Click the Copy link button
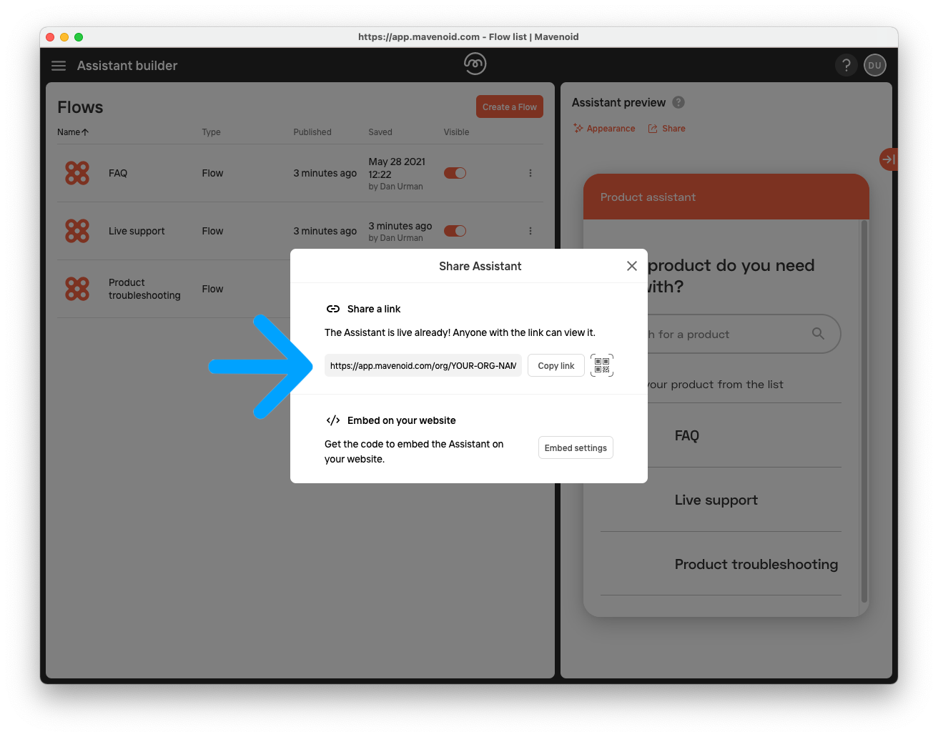This screenshot has height=737, width=938. coord(556,365)
